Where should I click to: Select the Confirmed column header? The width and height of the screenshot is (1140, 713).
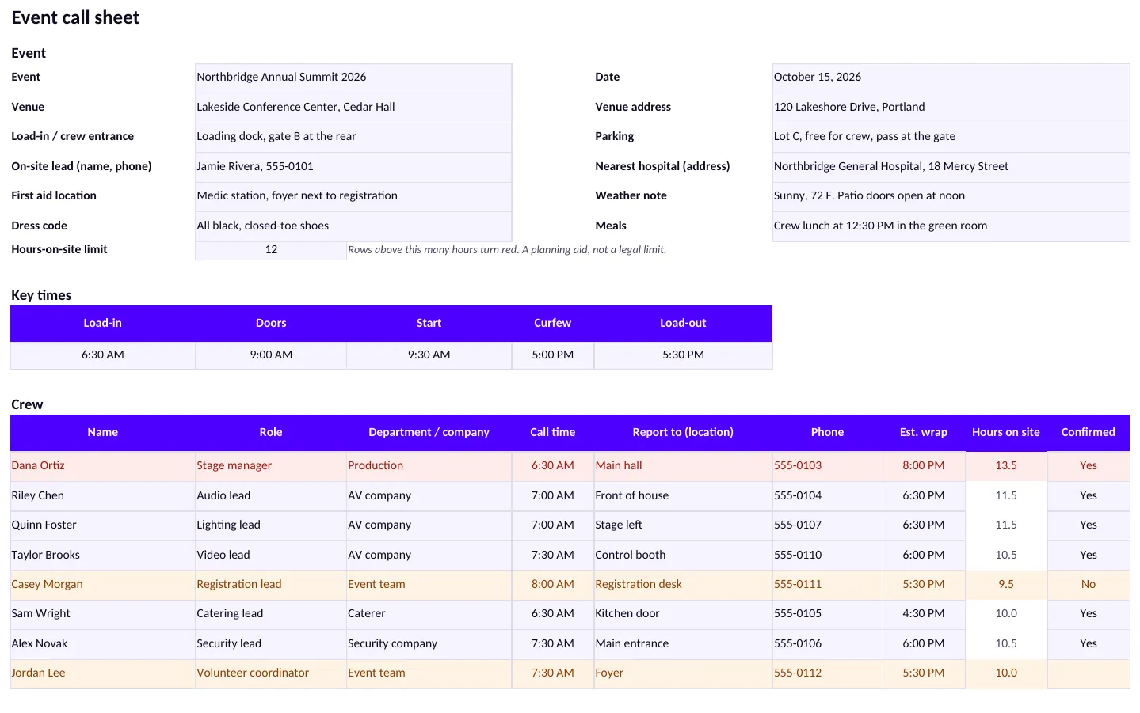1089,433
